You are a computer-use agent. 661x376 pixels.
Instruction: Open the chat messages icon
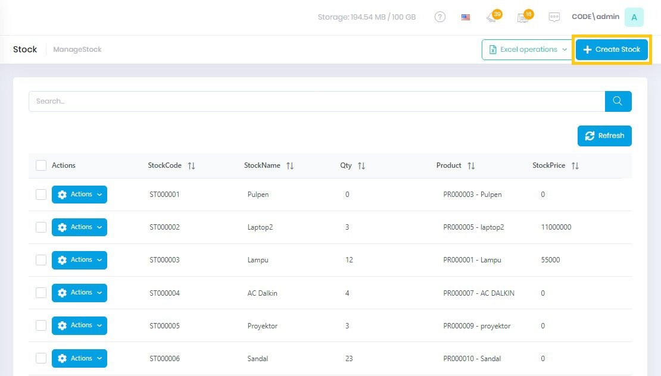[554, 17]
